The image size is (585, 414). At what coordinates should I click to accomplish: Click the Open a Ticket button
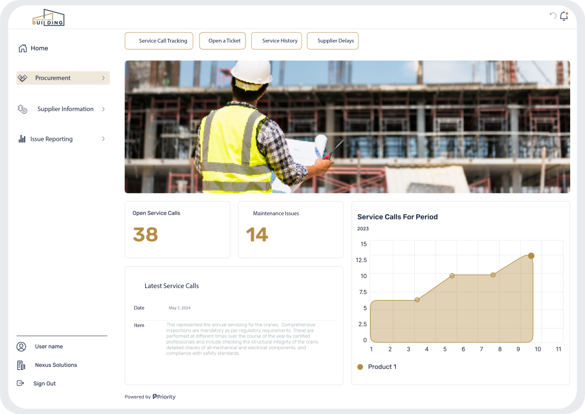pyautogui.click(x=223, y=41)
